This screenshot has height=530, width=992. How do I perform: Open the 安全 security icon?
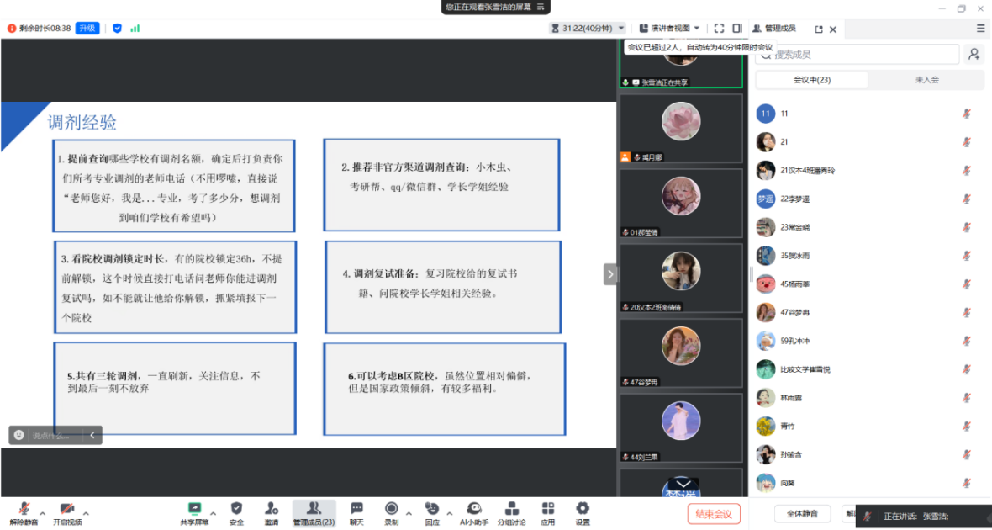236,509
